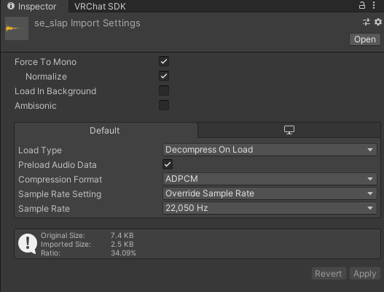Open the presets sliders icon
The image size is (384, 292).
pos(367,22)
